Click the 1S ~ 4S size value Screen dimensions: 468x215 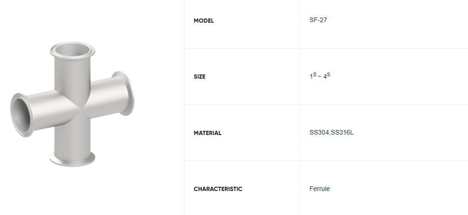coord(320,76)
